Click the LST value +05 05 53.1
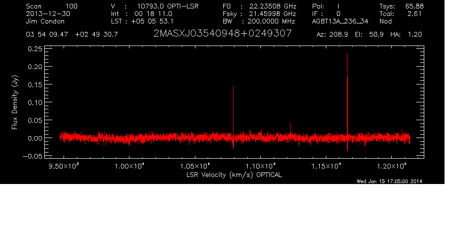This screenshot has width=453, height=230. click(152, 21)
